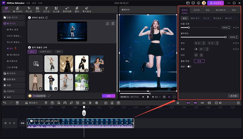This screenshot has height=139, width=243.
Task: Fit timeline to window width icon
Action: pyautogui.click(x=209, y=103)
